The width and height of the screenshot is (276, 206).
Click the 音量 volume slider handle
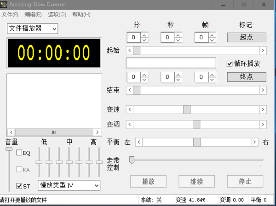[9, 149]
